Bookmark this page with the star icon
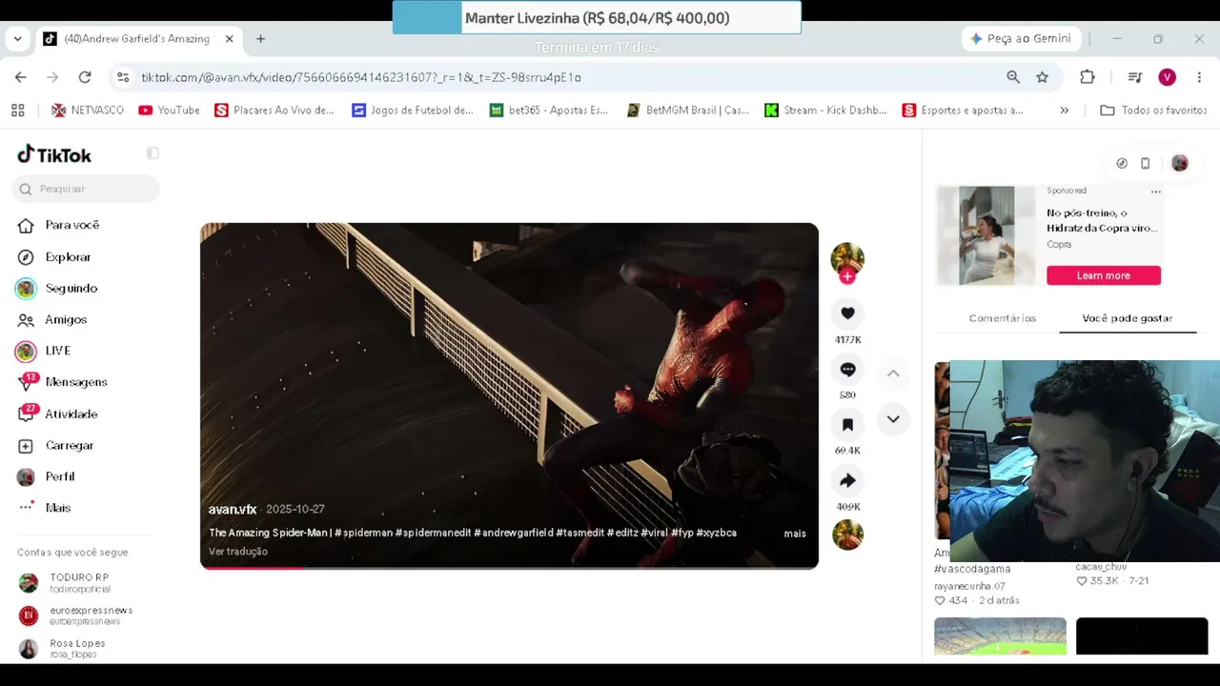This screenshot has width=1220, height=686. [x=1043, y=77]
